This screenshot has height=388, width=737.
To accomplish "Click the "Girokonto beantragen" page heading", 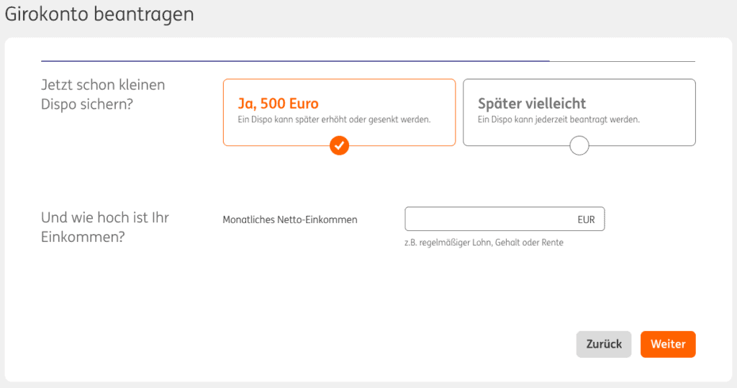I will 99,14.
